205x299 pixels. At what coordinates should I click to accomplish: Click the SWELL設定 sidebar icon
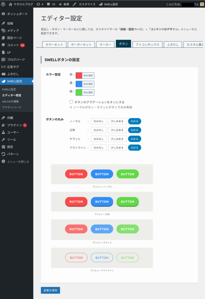coord(3,81)
